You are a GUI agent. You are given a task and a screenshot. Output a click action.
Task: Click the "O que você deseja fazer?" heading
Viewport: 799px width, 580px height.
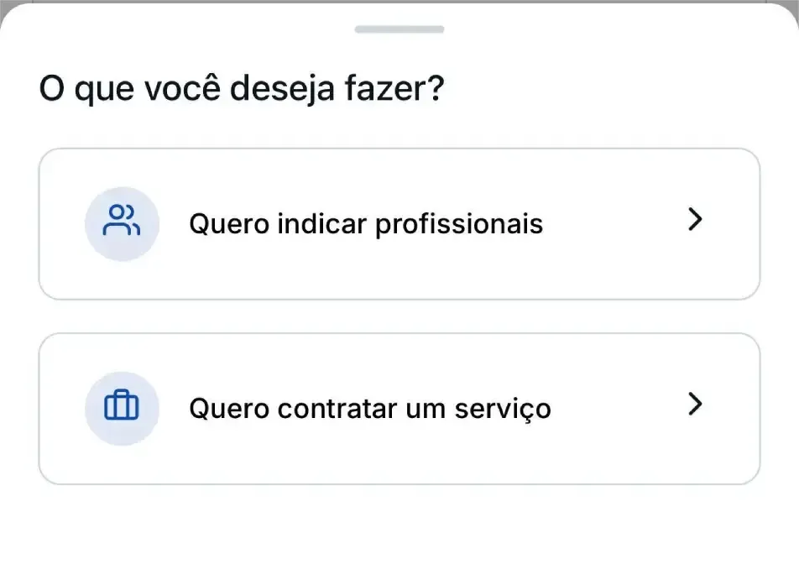coord(242,88)
